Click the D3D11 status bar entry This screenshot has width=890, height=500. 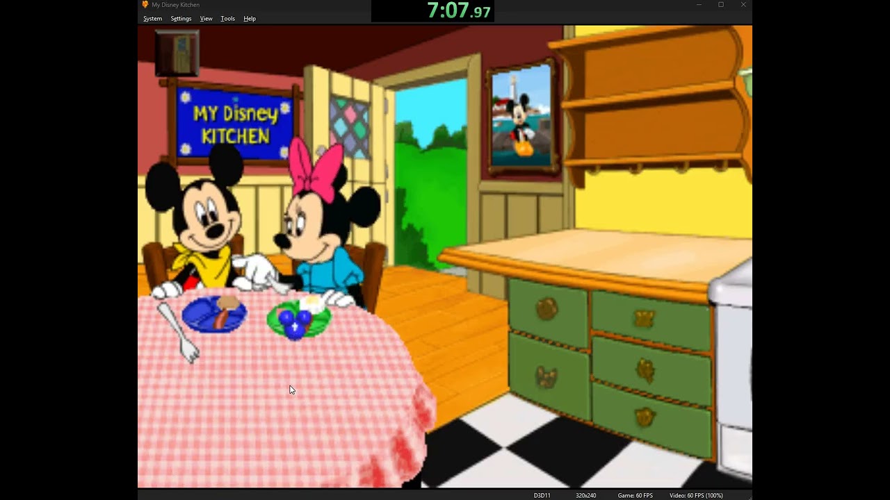(542, 495)
